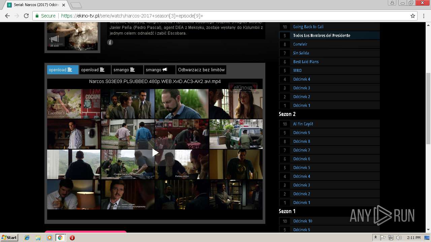Reload the current page

(26, 16)
